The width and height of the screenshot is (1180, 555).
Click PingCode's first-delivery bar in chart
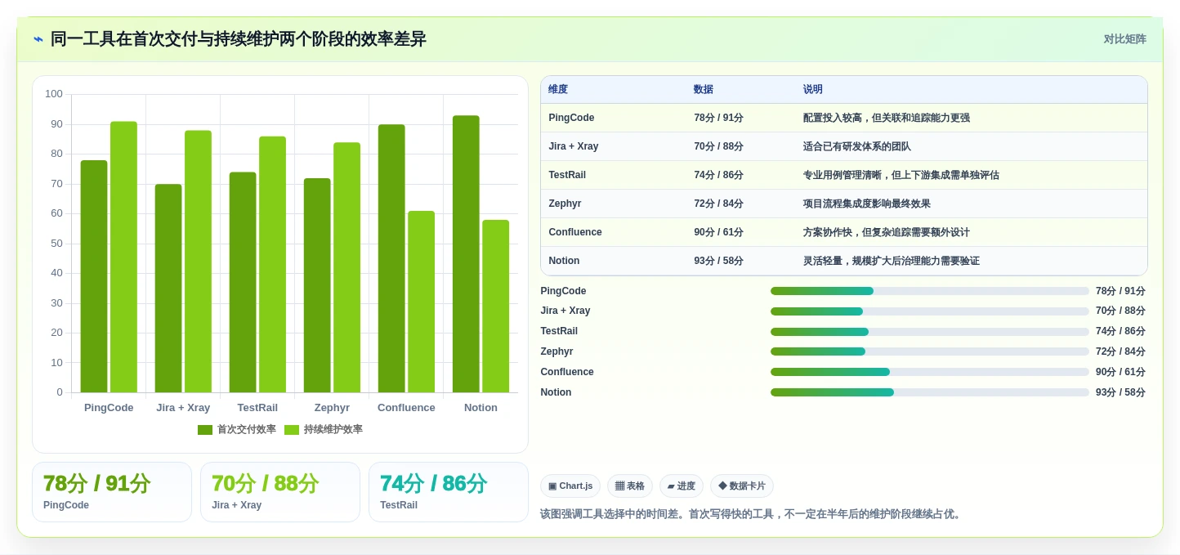(94, 276)
